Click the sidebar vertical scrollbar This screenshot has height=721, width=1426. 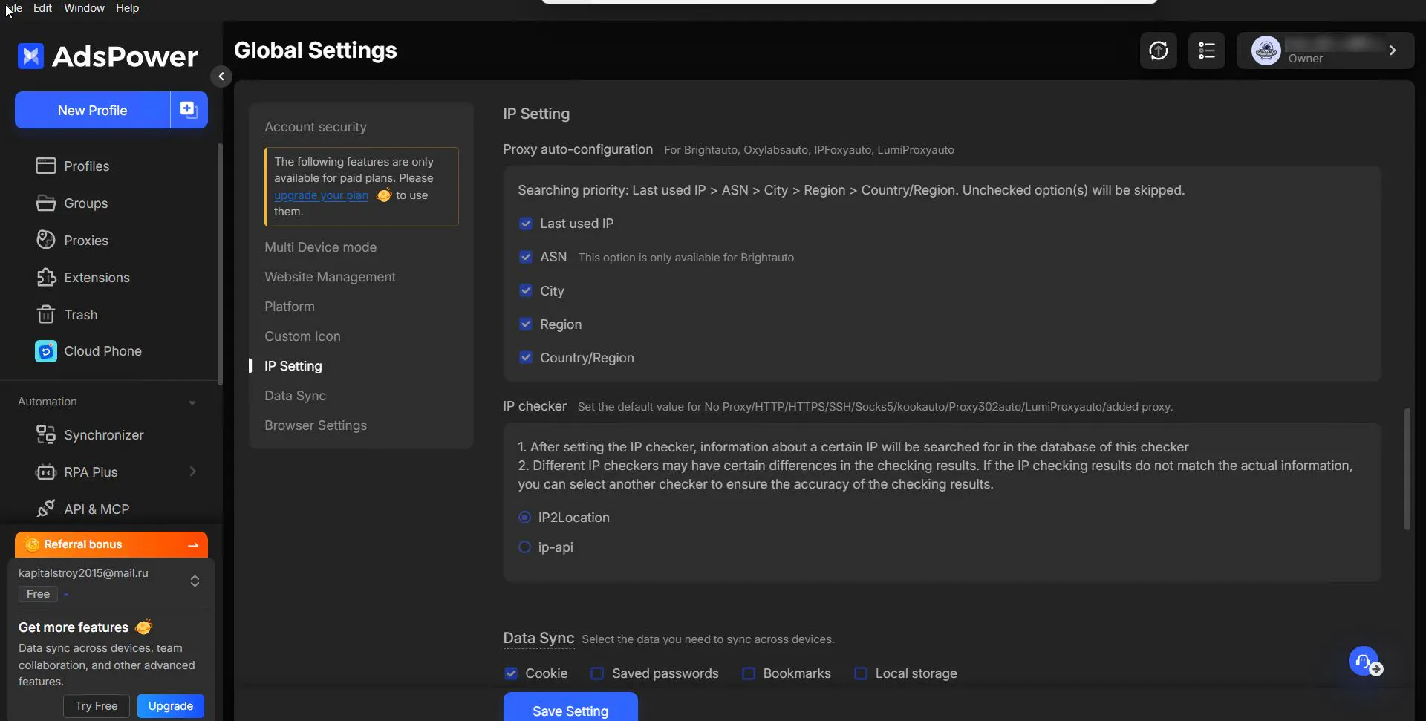click(x=219, y=264)
